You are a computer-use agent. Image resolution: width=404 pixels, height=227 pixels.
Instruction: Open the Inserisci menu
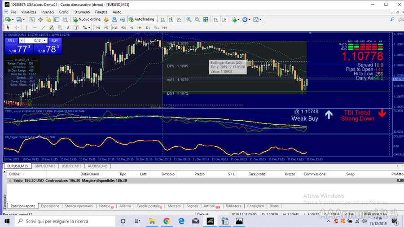click(48, 12)
